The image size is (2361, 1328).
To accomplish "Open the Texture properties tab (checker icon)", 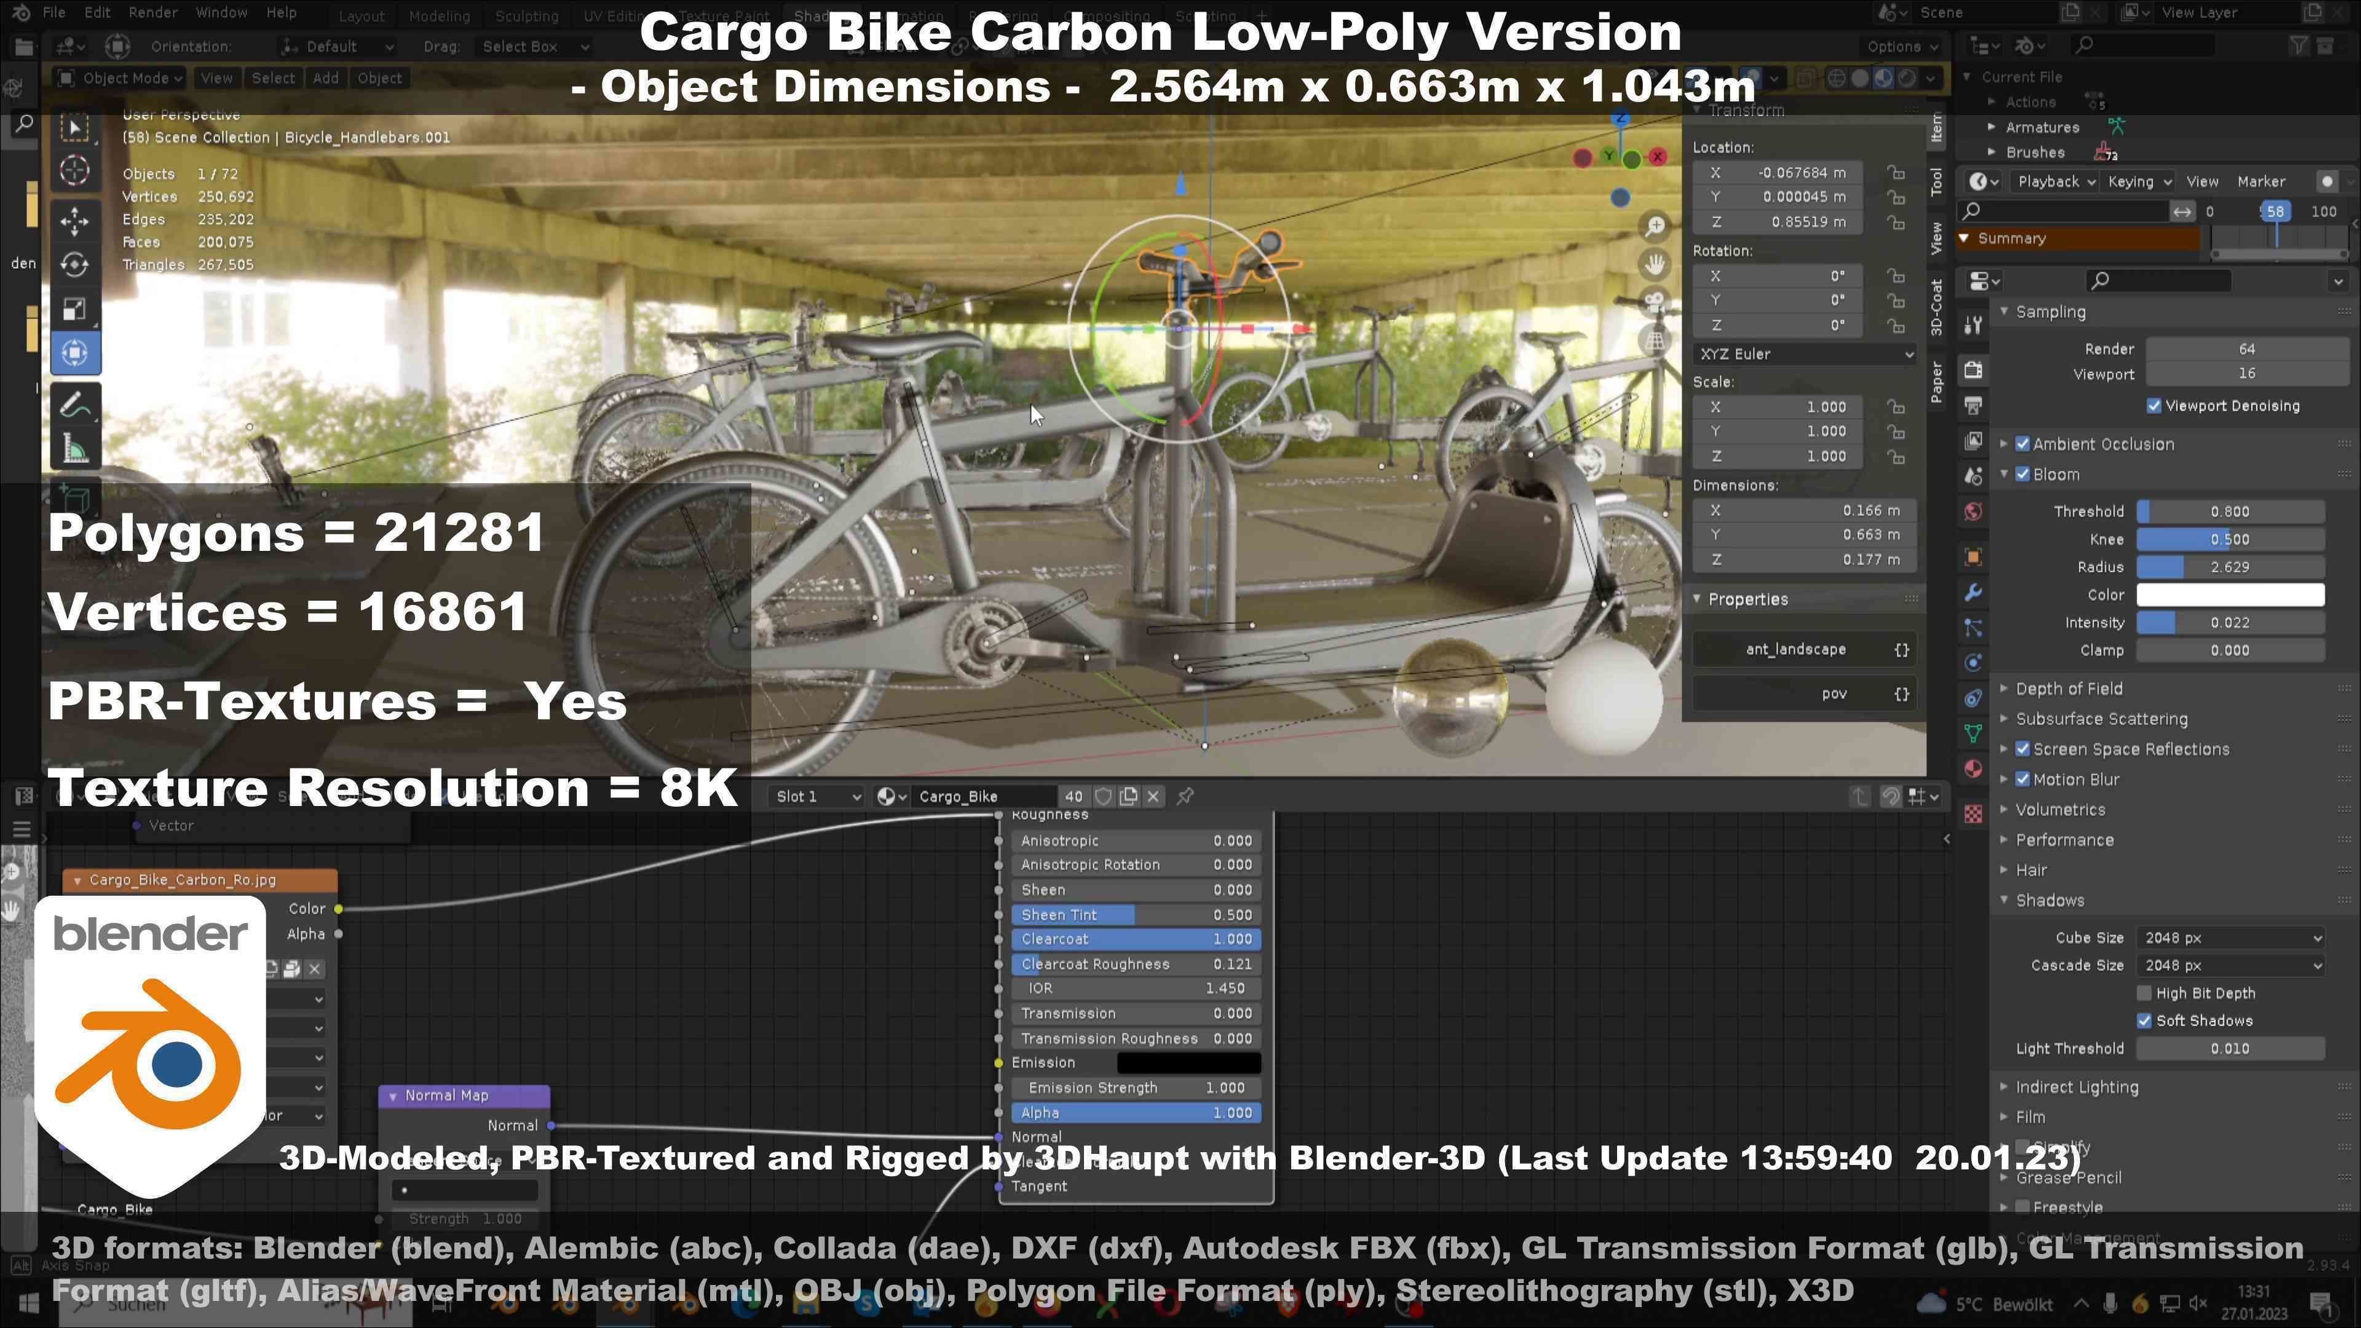I will 1973,813.
